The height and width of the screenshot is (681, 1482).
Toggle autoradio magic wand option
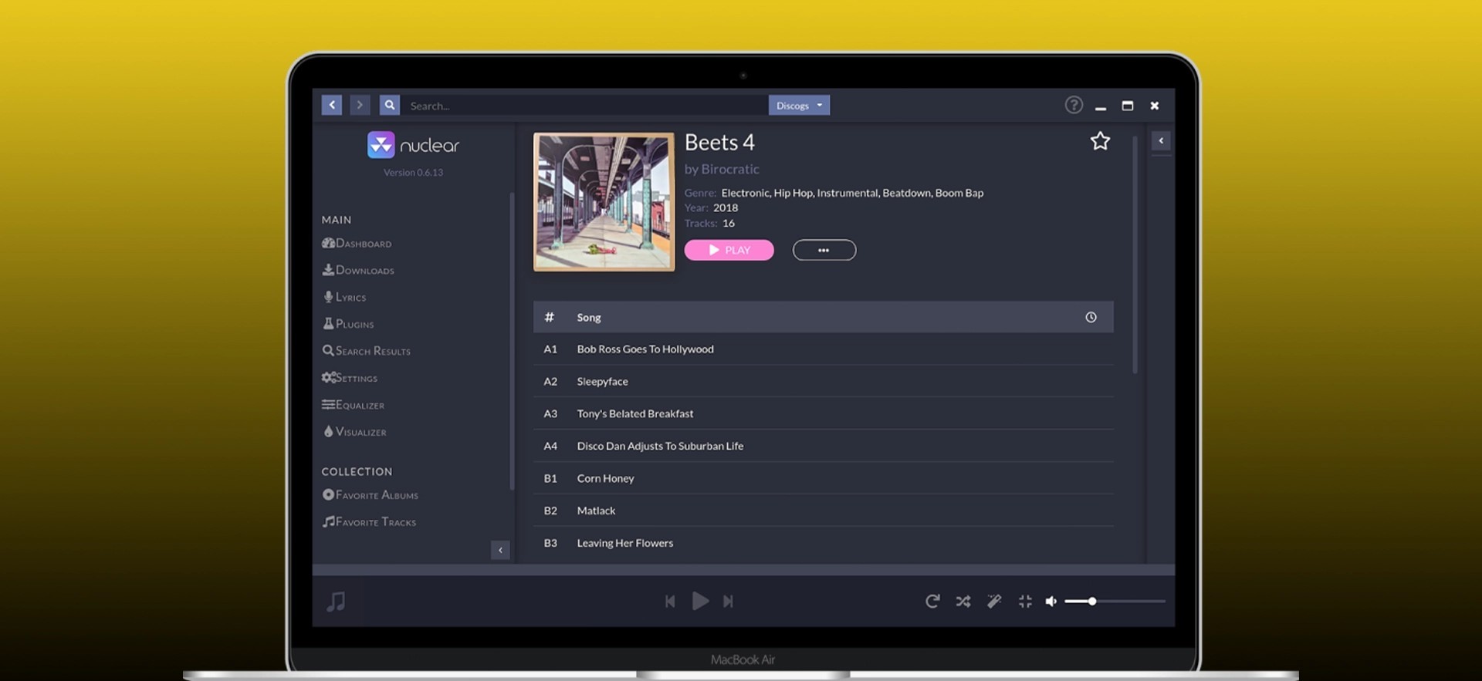[x=994, y=602]
